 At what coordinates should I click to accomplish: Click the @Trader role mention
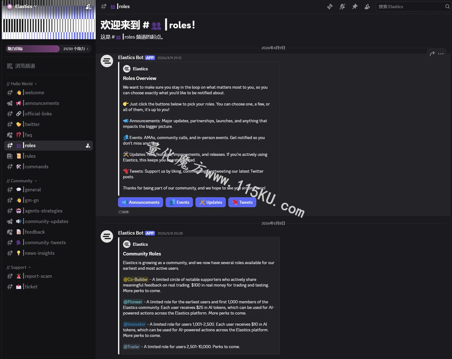click(x=132, y=346)
